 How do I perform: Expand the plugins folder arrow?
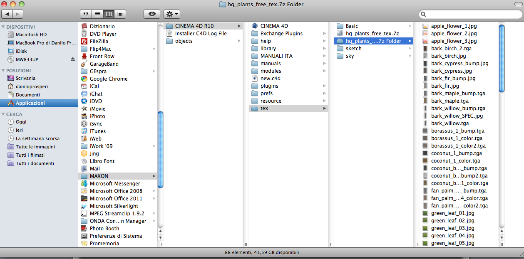pos(324,86)
